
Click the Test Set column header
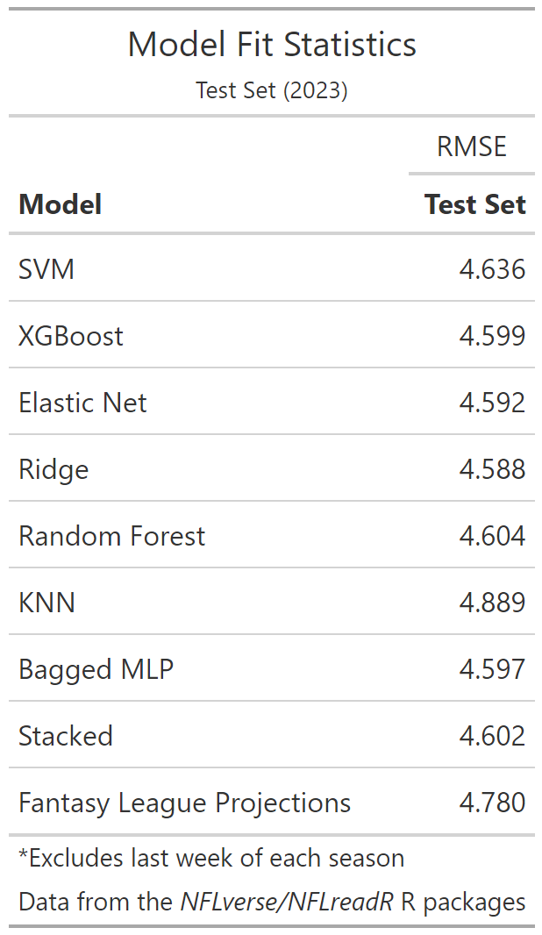click(x=474, y=204)
